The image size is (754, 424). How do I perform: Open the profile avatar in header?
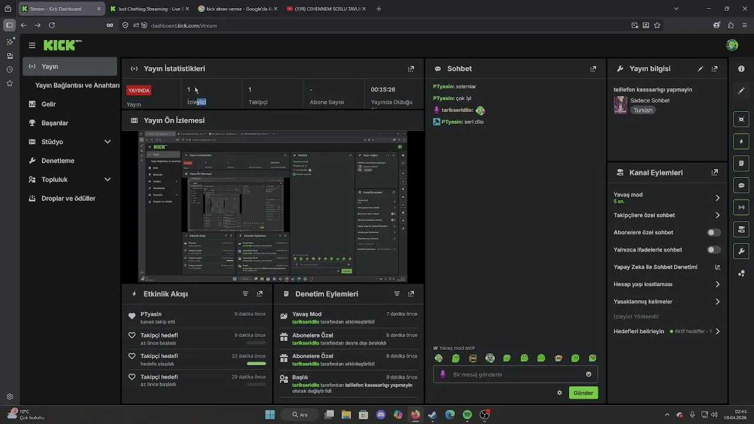pos(732,45)
